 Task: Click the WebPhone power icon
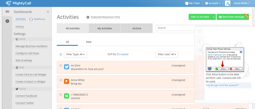pos(200,95)
